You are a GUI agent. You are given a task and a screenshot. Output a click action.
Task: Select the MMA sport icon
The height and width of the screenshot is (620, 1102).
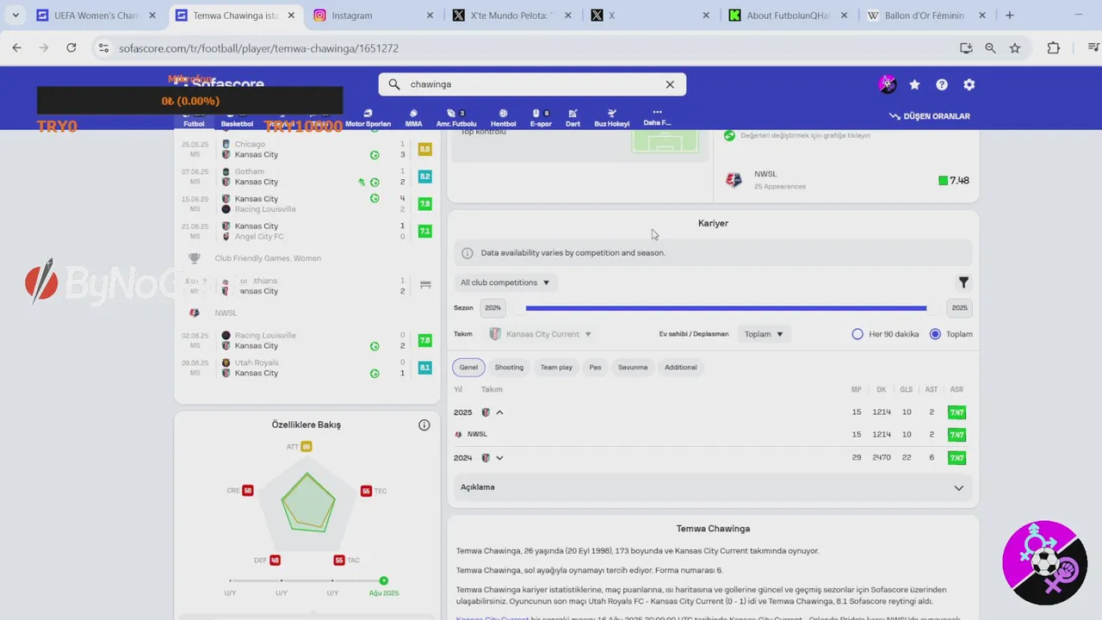point(413,118)
